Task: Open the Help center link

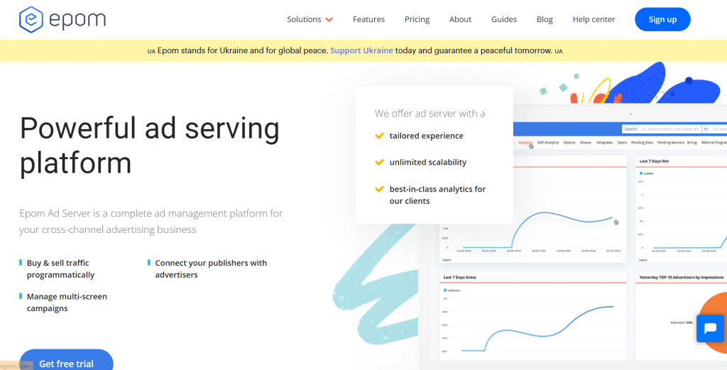Action: pyautogui.click(x=594, y=19)
